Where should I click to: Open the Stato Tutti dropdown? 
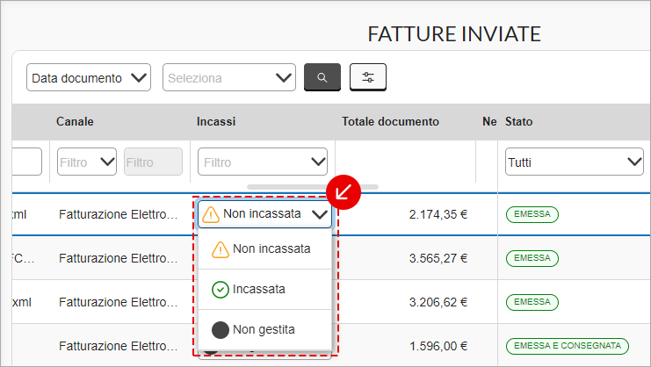tap(575, 162)
